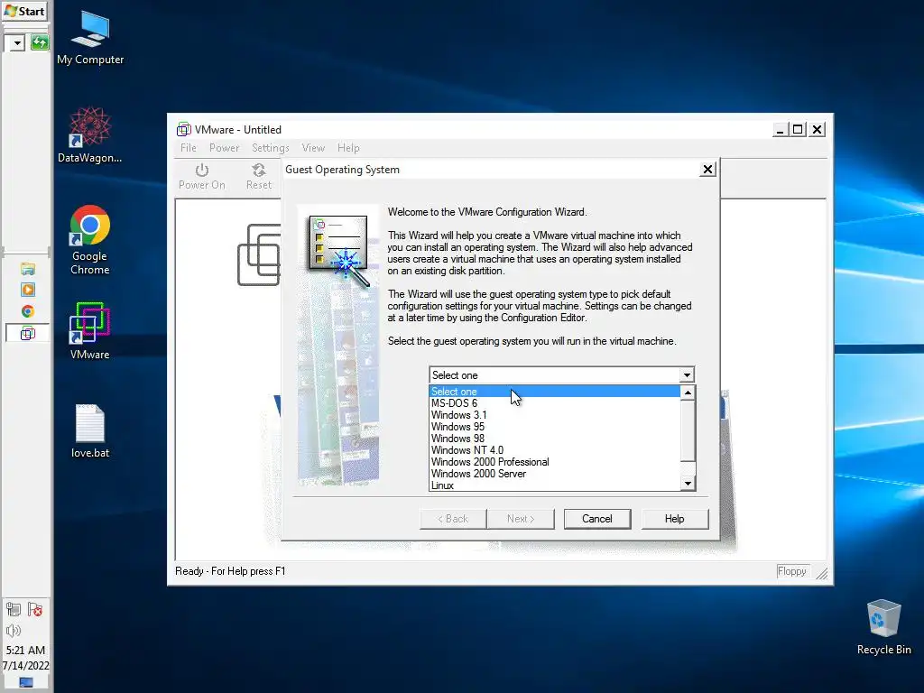Choose Windows 98 as guest OS
Image resolution: width=924 pixels, height=693 pixels.
point(555,439)
